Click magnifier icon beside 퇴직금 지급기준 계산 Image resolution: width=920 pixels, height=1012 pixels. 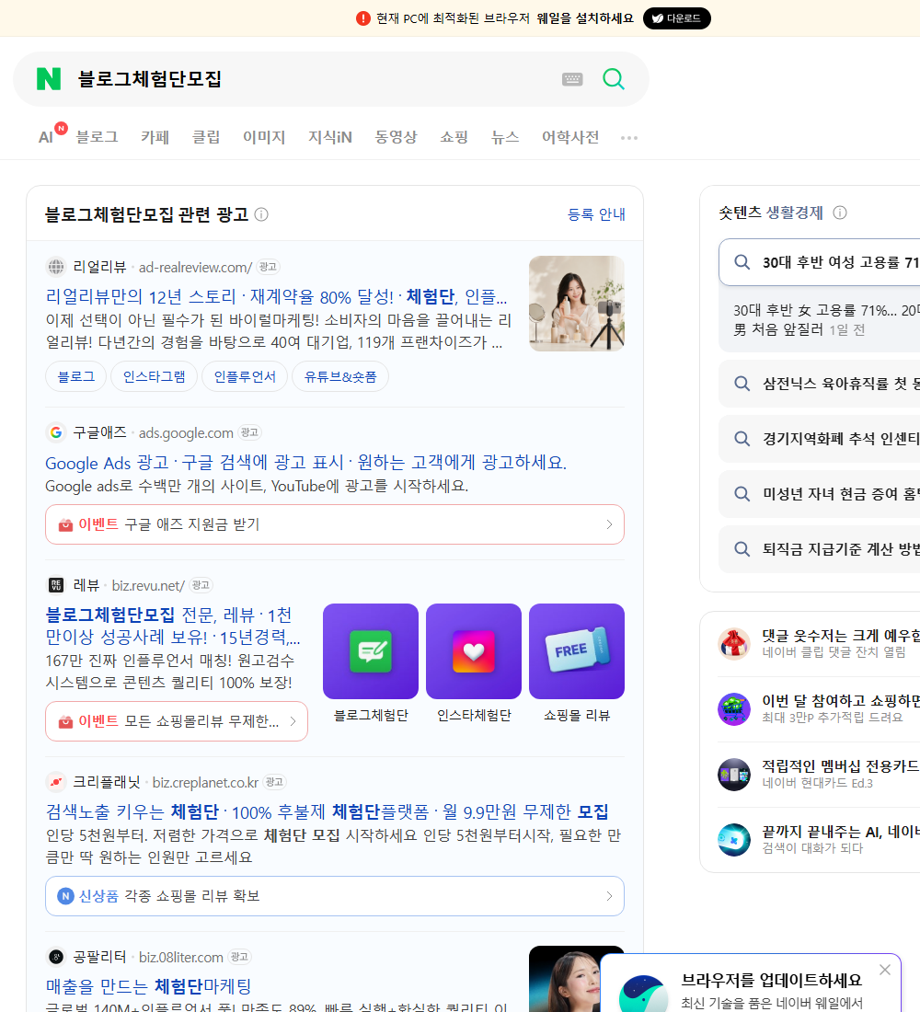click(x=742, y=549)
